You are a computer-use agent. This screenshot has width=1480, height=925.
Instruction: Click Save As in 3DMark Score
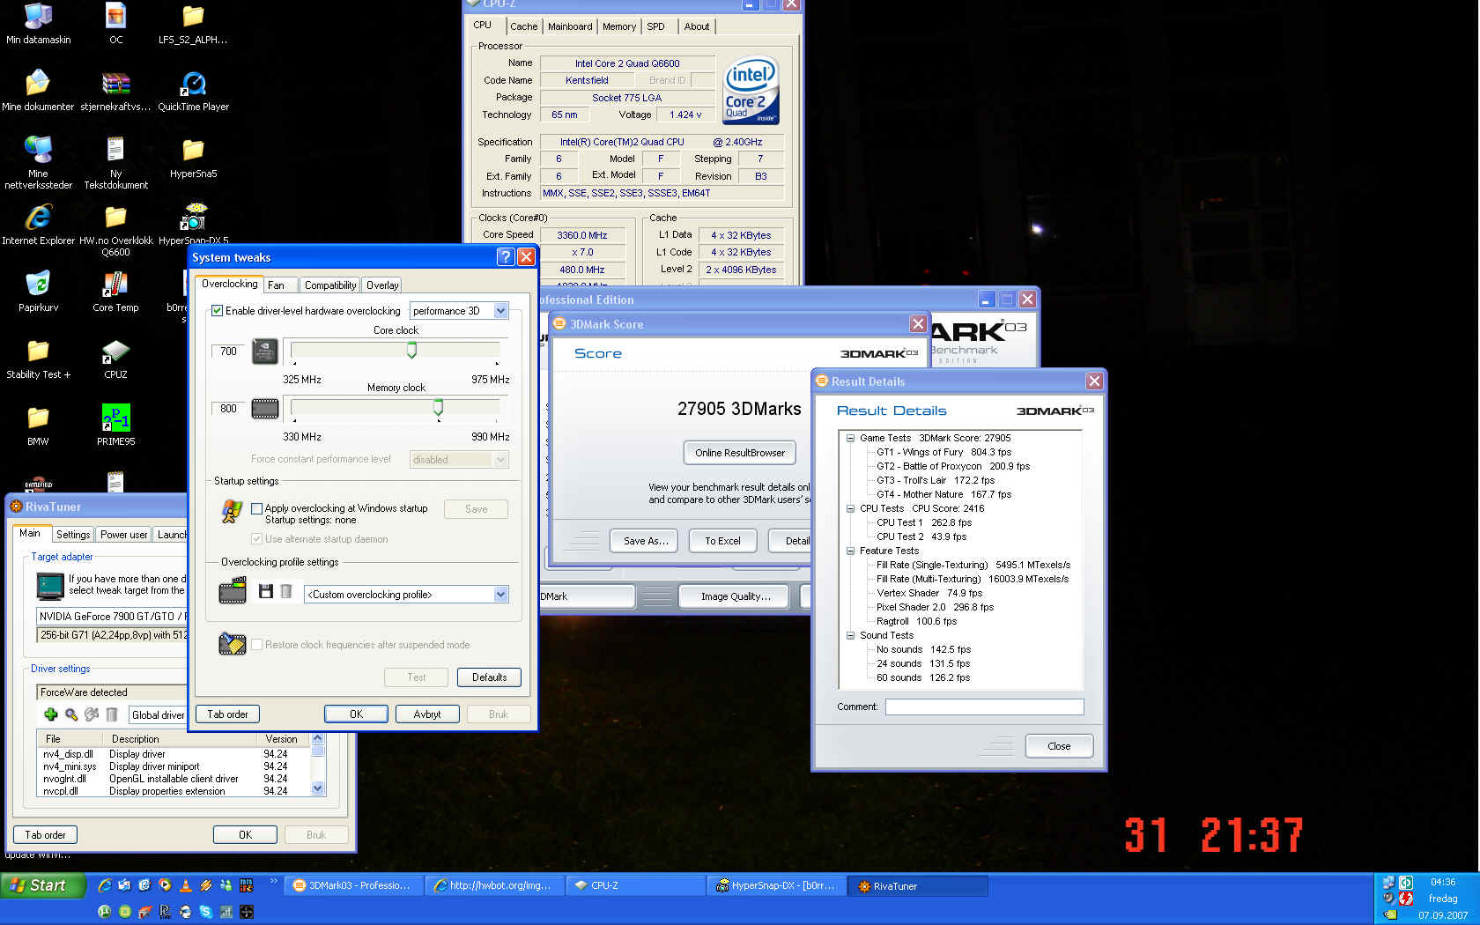pyautogui.click(x=644, y=541)
